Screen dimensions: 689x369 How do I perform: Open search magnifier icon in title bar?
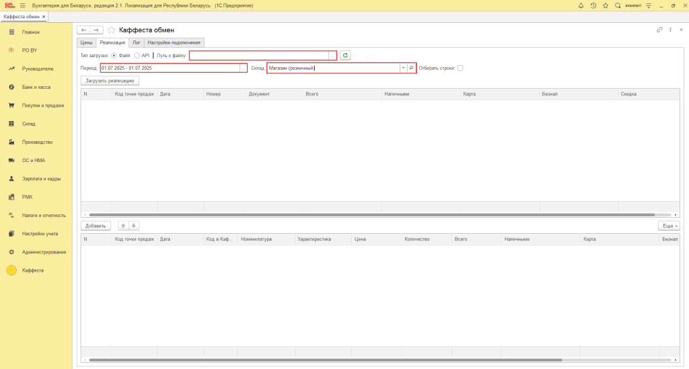618,5
